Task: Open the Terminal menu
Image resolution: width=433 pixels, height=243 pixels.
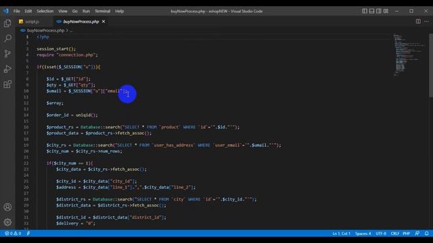Action: click(x=102, y=11)
